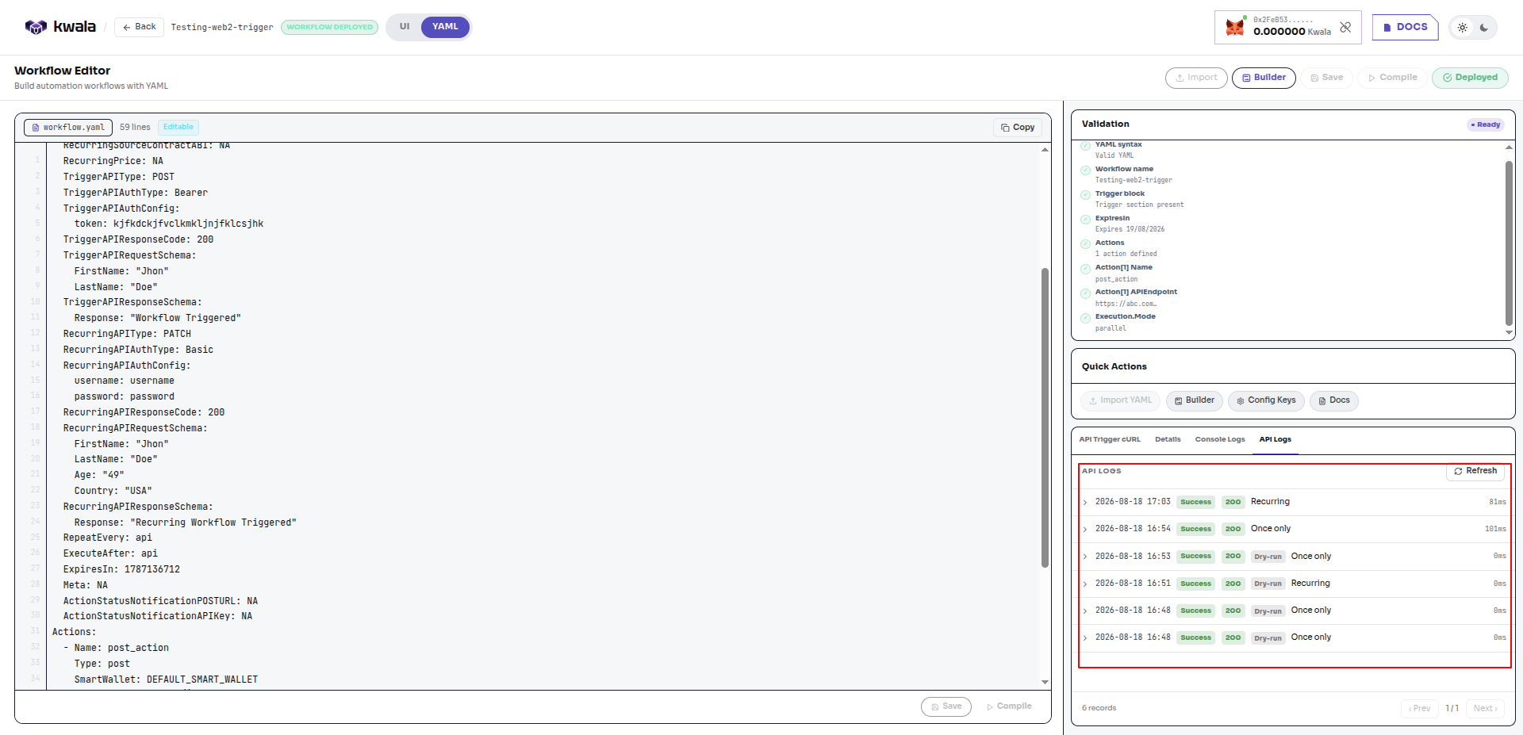The width and height of the screenshot is (1523, 735).
Task: Click the editor scroll down arrow
Action: point(1045,682)
